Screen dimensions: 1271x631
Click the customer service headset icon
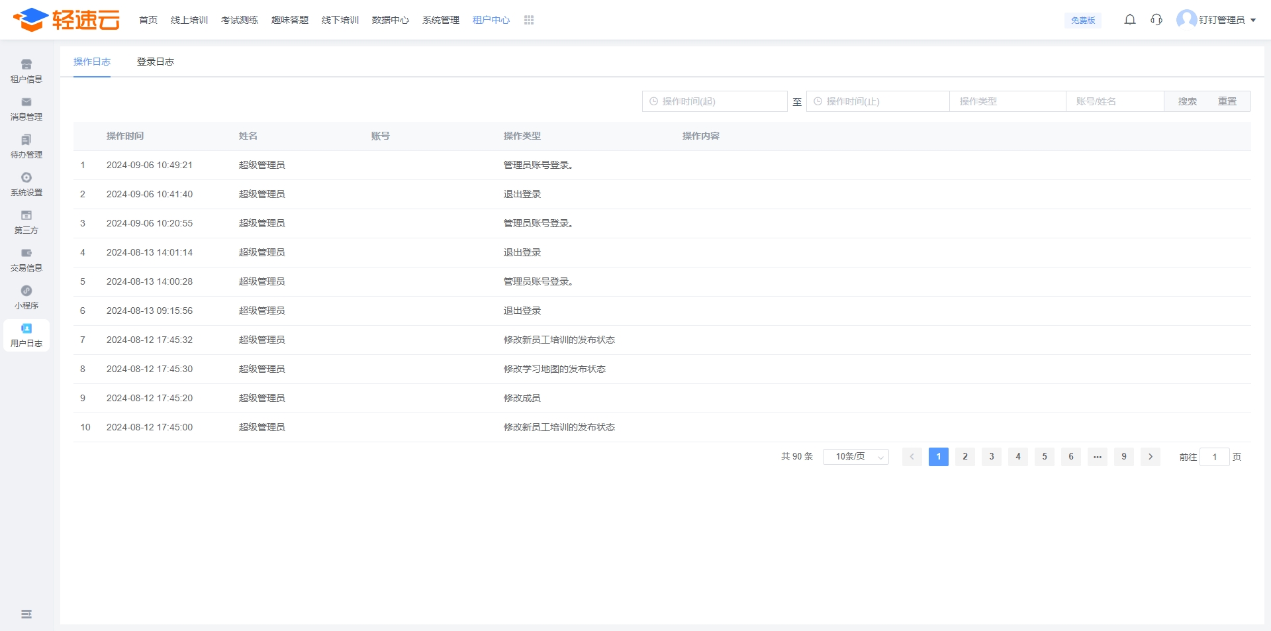coord(1156,20)
